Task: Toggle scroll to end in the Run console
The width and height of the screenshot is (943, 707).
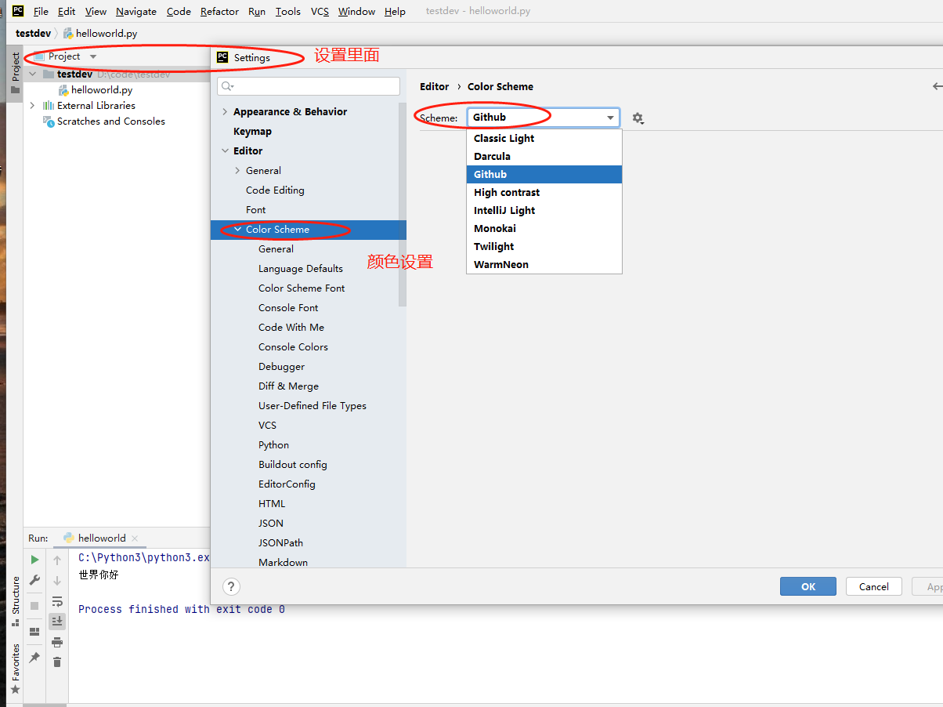Action: click(57, 622)
